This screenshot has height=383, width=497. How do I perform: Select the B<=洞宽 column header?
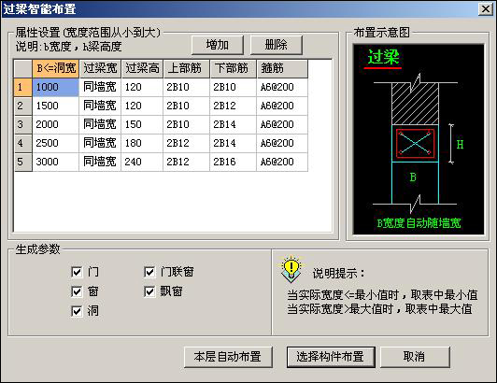55,68
